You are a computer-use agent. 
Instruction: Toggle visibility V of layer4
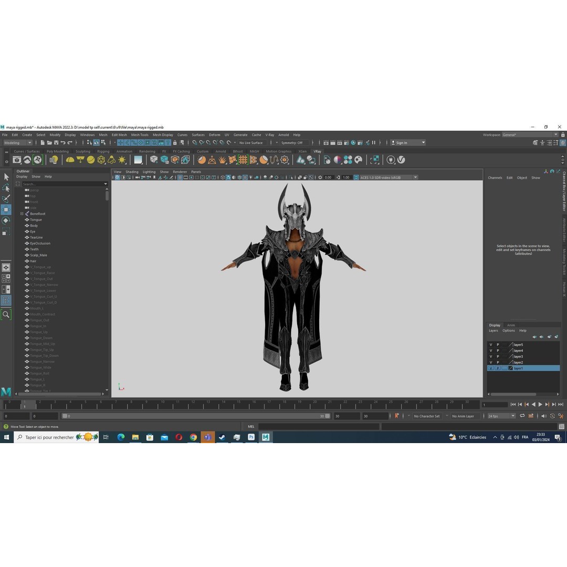tap(491, 350)
